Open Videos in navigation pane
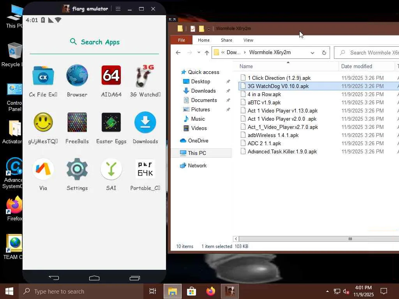 click(199, 128)
